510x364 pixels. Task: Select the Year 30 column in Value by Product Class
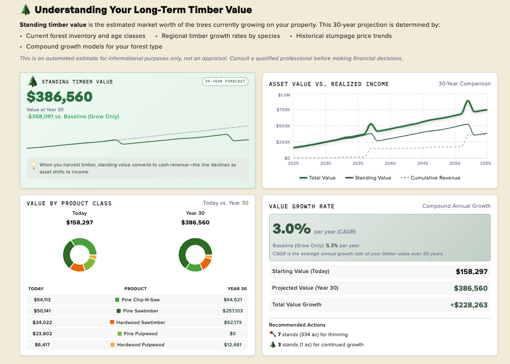coord(195,213)
